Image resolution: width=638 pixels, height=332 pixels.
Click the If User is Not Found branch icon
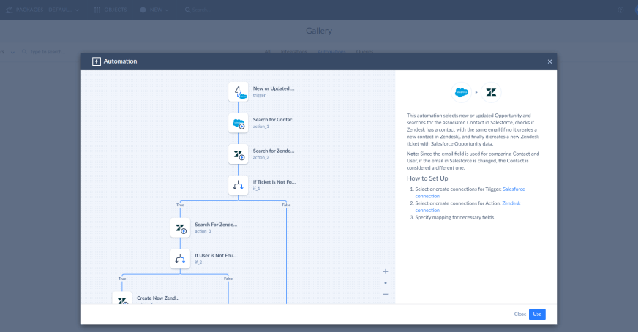(x=180, y=259)
